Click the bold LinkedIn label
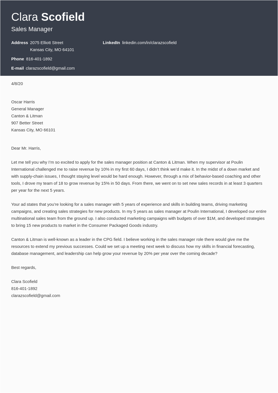The image size is (278, 393). click(x=111, y=43)
